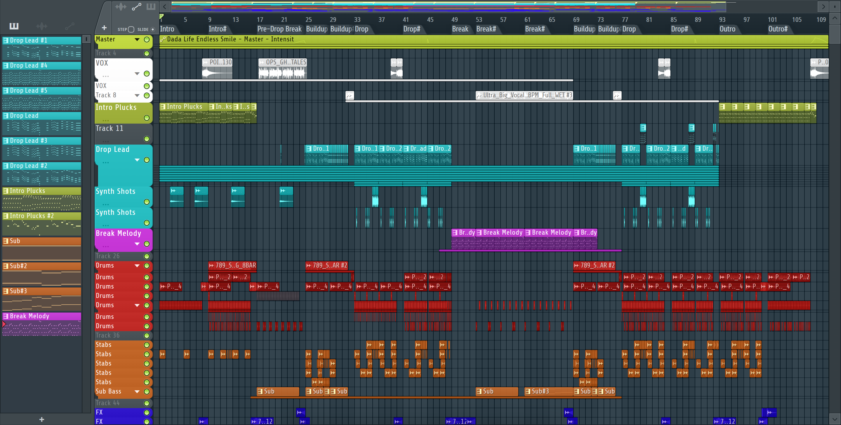Click the playlist overview minimap strip
This screenshot has height=425, width=841.
point(449,6)
